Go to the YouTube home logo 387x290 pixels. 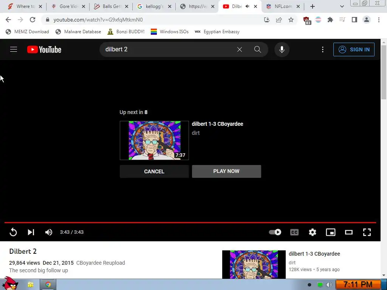pos(44,49)
